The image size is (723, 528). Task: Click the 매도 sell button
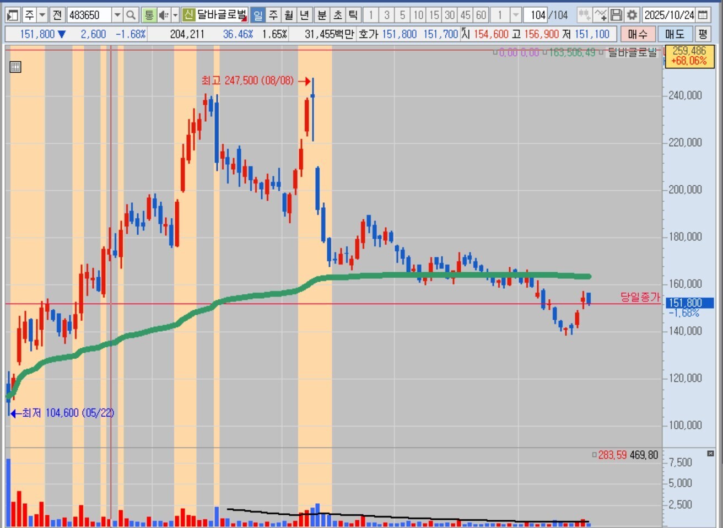675,34
